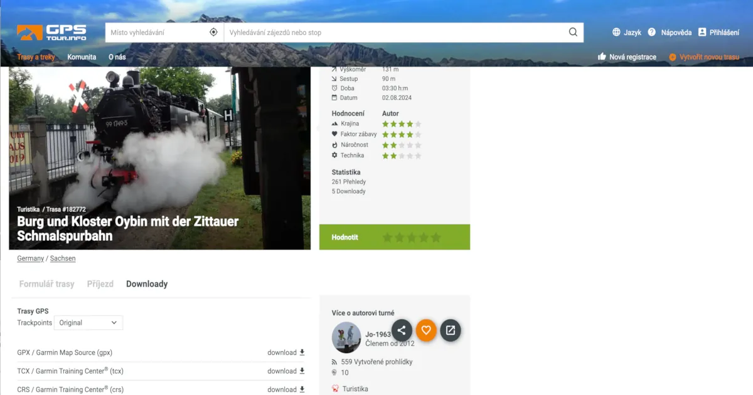Open the Trackpoints Original dropdown
The image size is (753, 395).
[x=88, y=322]
